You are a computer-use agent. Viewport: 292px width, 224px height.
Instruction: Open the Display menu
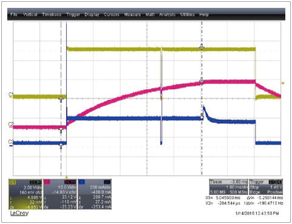point(92,15)
